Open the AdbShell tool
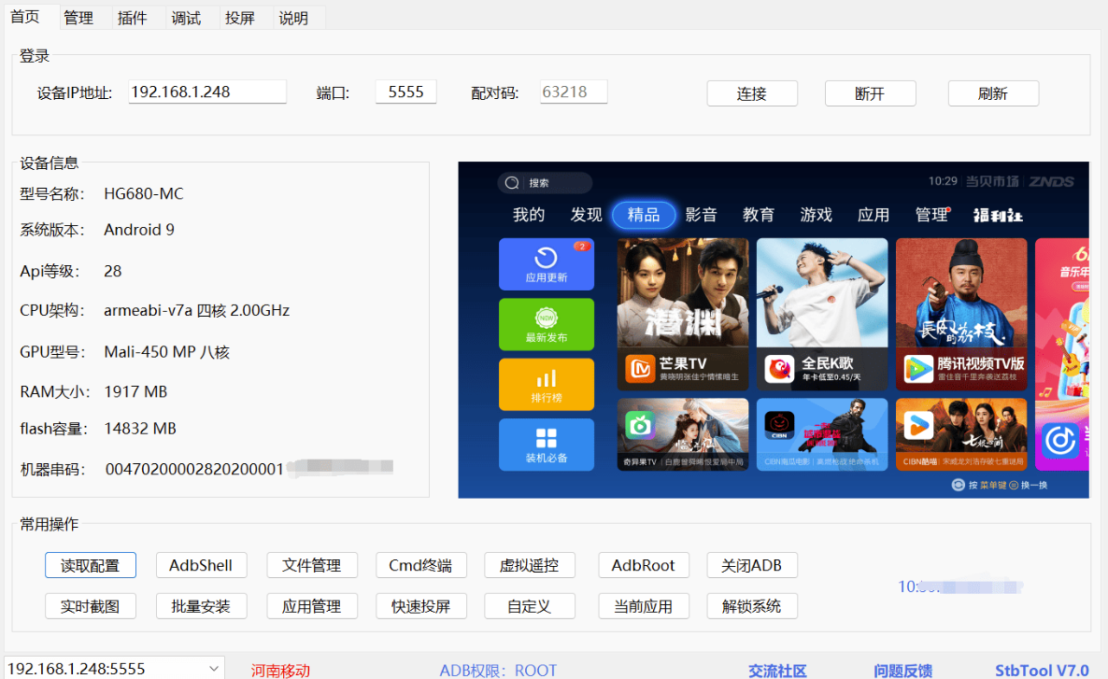Viewport: 1108px width, 679px height. 201,565
